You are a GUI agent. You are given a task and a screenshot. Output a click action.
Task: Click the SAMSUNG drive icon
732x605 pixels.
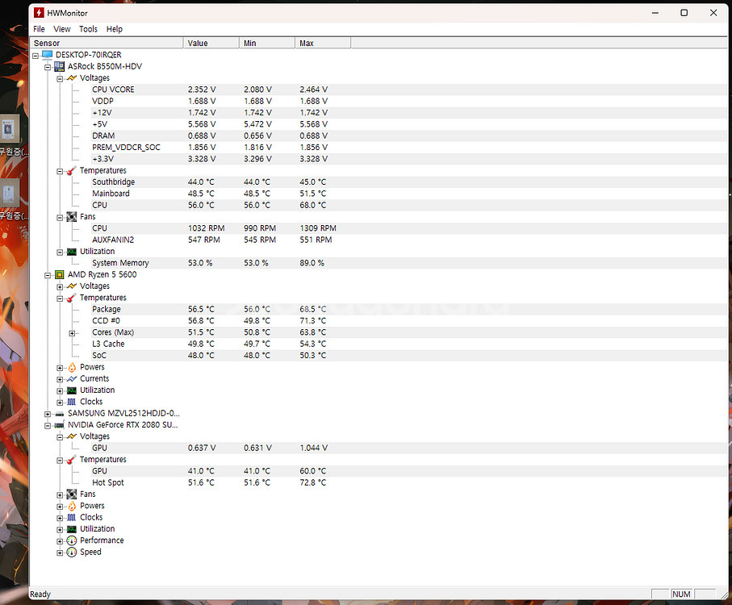[59, 414]
